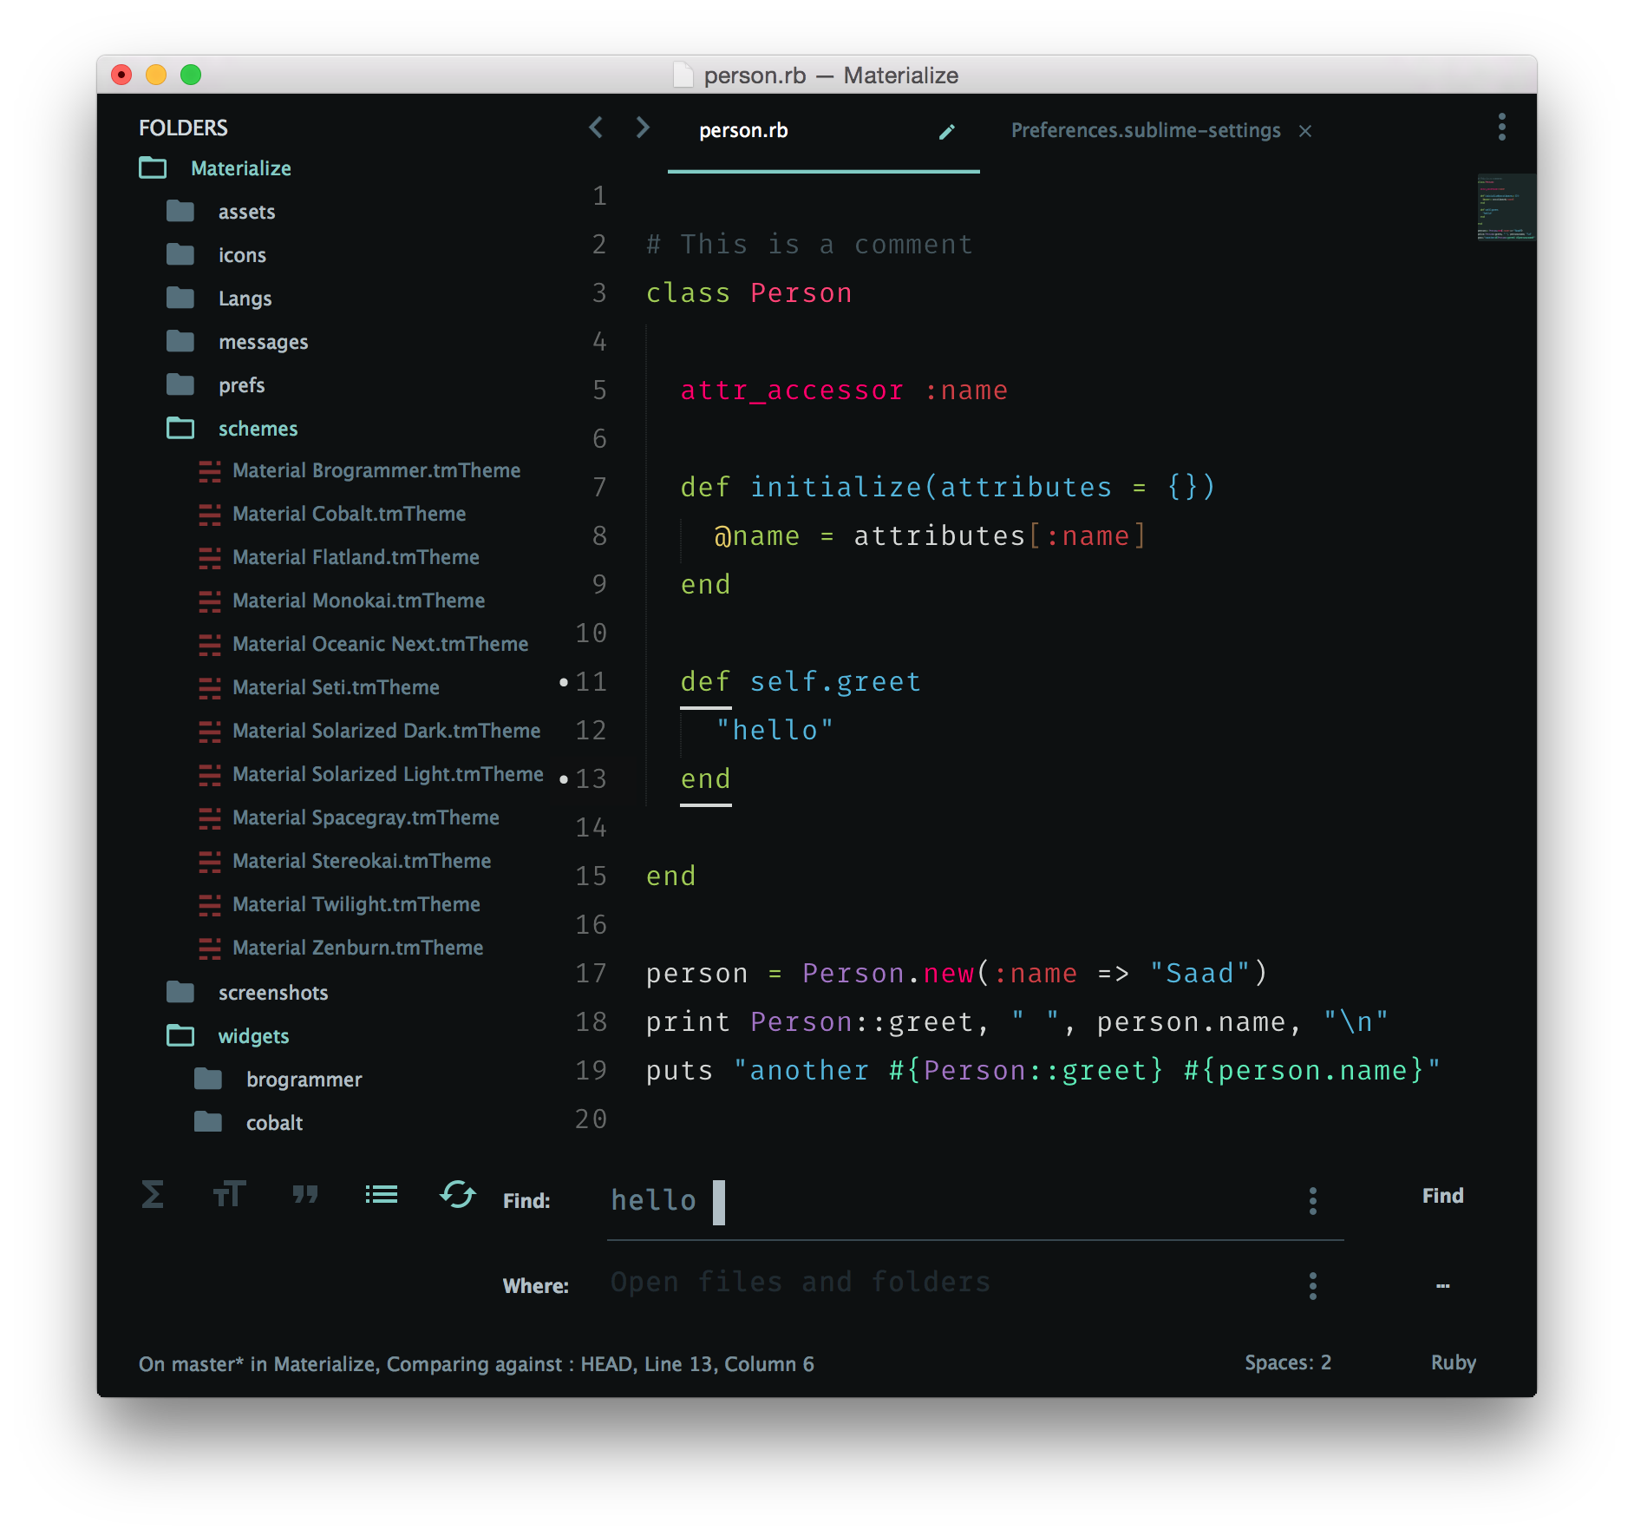The width and height of the screenshot is (1634, 1536).
Task: Collapse the widgets folder
Action: [x=227, y=1036]
